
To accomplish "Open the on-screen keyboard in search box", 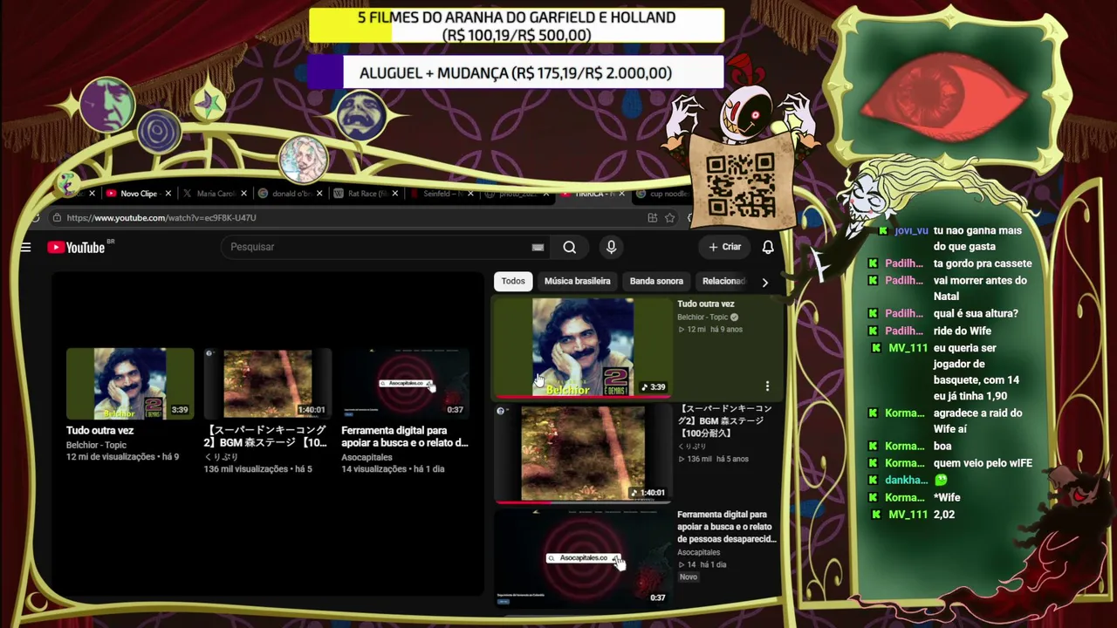I will point(538,247).
